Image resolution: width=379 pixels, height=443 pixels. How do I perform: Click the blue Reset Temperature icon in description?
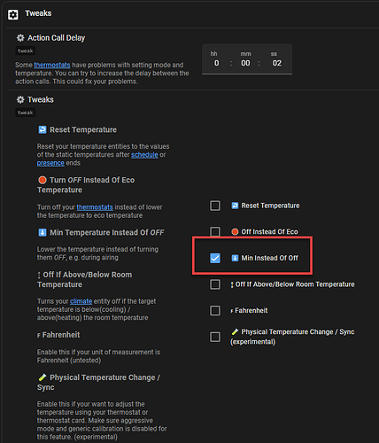43,129
